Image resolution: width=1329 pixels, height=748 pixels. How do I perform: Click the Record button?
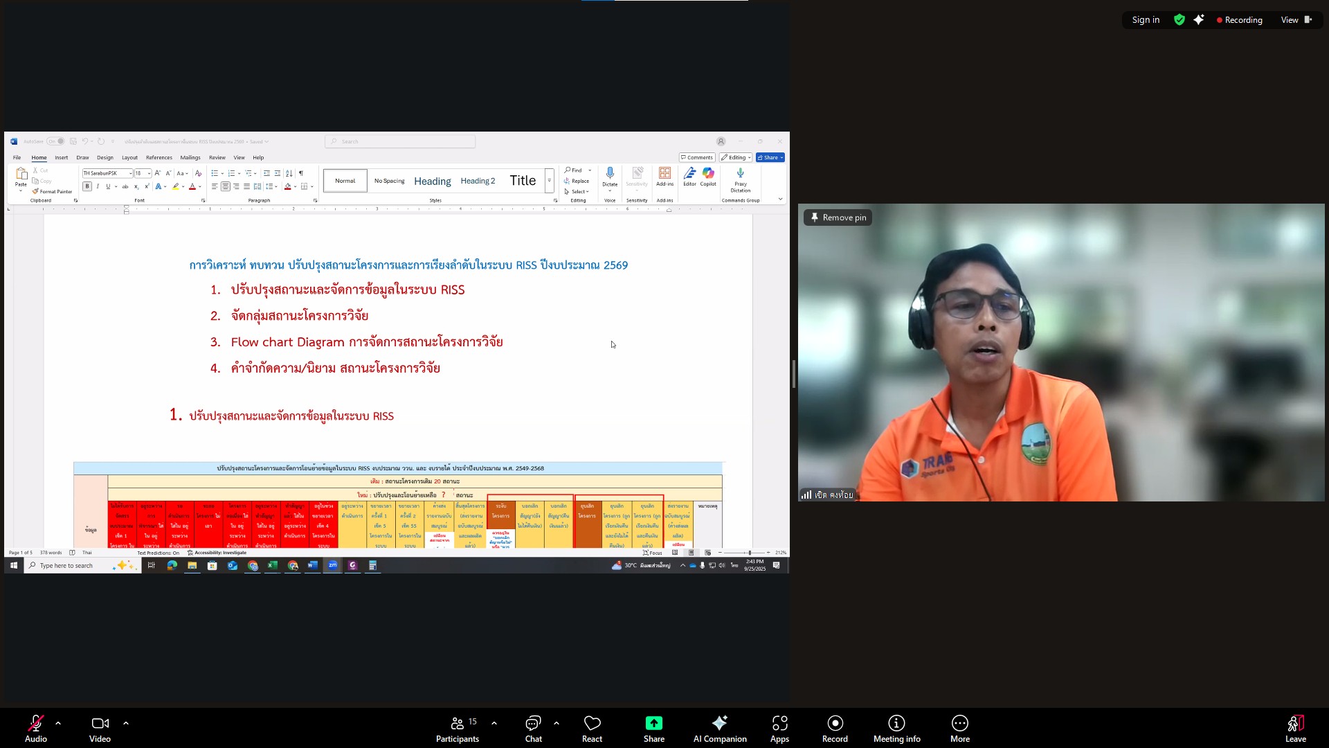[x=835, y=729]
